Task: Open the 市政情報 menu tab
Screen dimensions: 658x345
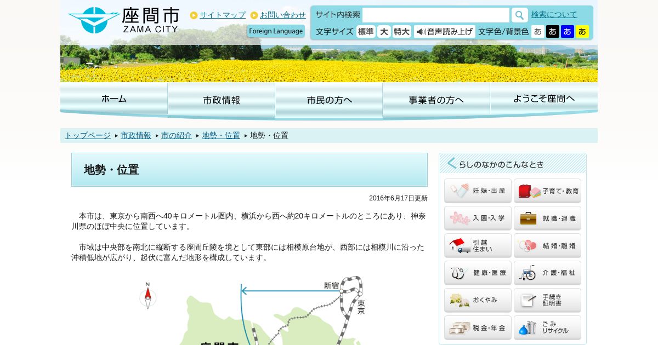Action: [222, 100]
